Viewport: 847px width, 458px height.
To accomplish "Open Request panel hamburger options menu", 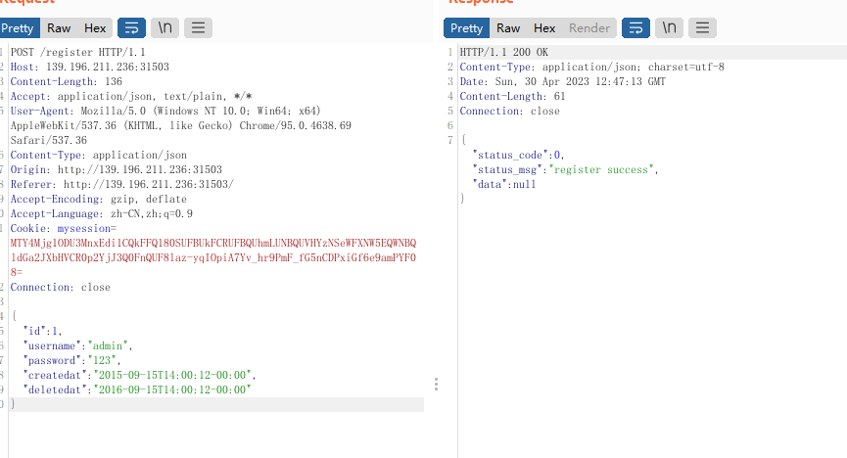I will (198, 28).
